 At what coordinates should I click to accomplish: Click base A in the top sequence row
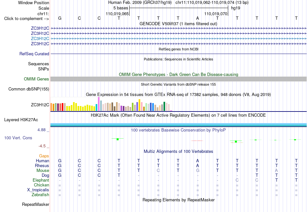click(x=197, y=18)
